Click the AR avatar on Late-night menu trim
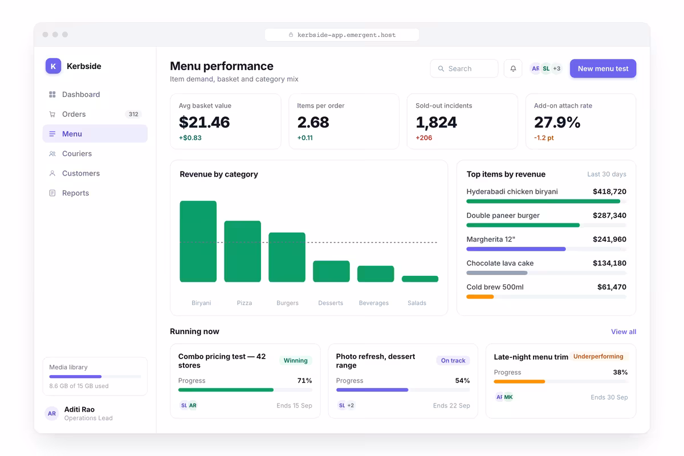The width and height of the screenshot is (684, 456). [499, 397]
